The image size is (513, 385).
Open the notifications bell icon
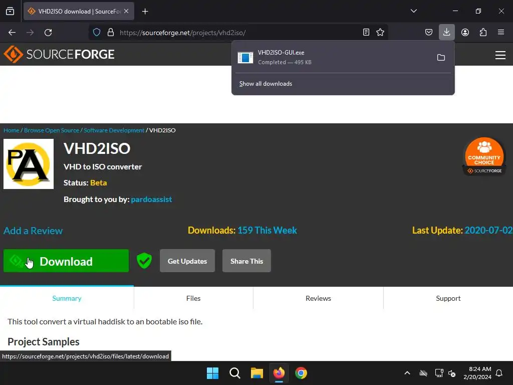click(499, 373)
